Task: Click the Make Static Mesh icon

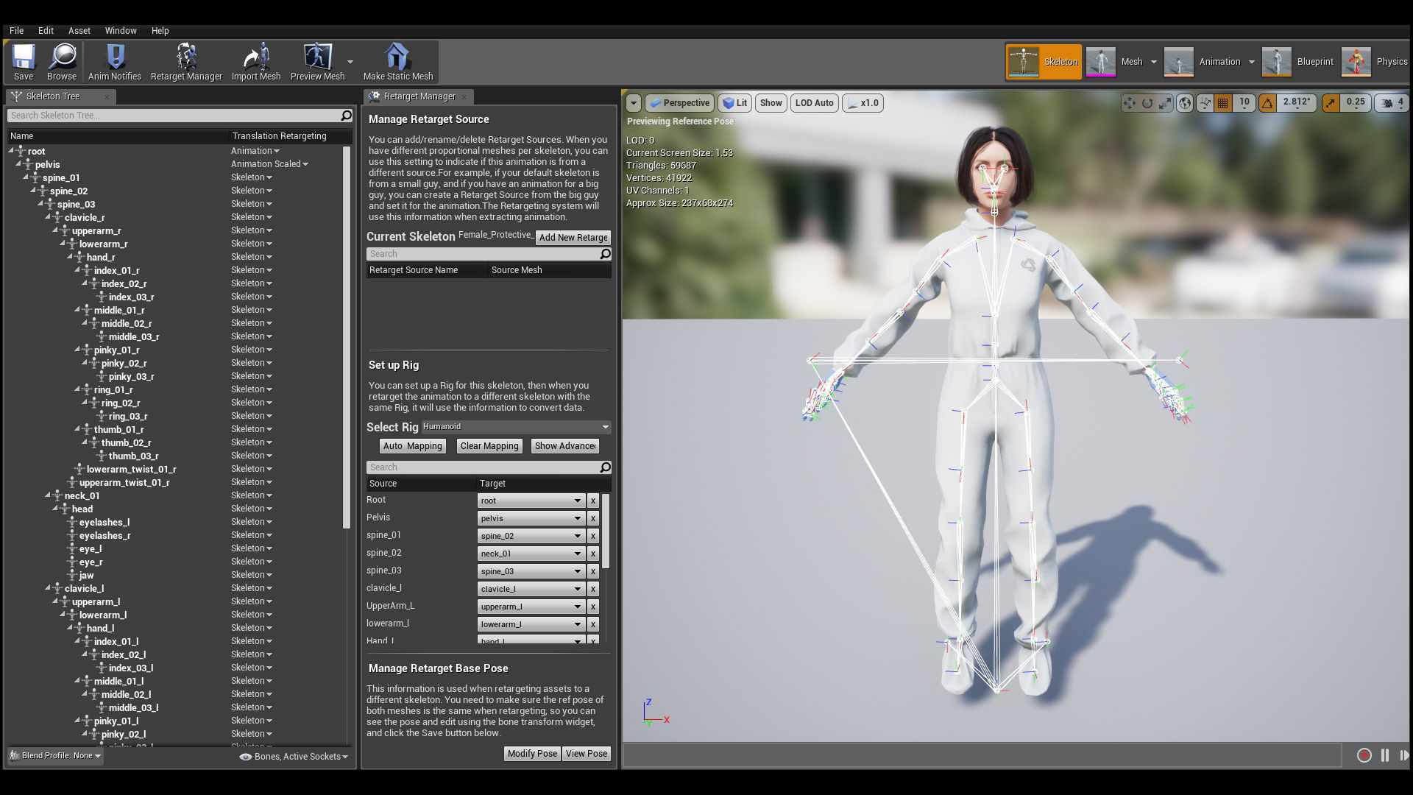Action: point(397,58)
